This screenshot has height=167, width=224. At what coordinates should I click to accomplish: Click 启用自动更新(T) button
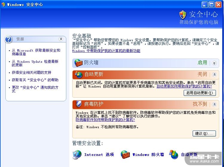[x=200, y=93]
